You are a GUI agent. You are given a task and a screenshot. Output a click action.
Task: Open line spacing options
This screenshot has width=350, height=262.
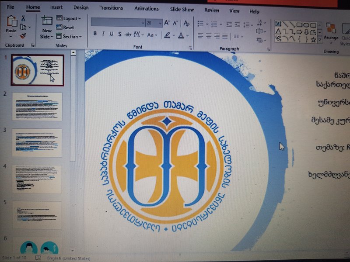(248, 25)
